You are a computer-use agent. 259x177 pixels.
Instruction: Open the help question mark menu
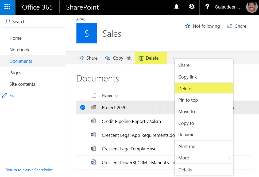[207, 7]
